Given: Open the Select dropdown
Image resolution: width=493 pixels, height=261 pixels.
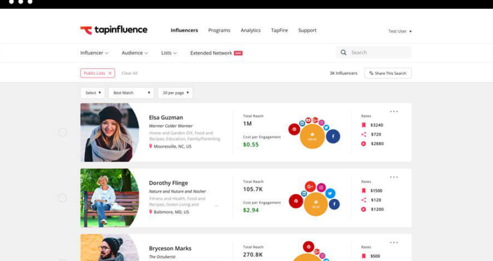Looking at the screenshot, I should (x=93, y=93).
